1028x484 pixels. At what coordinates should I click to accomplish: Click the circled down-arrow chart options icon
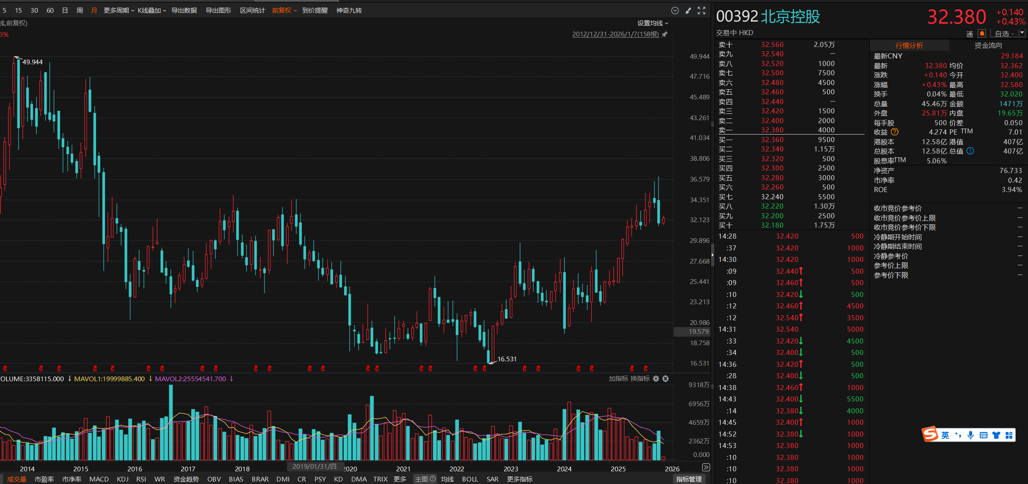click(x=675, y=11)
